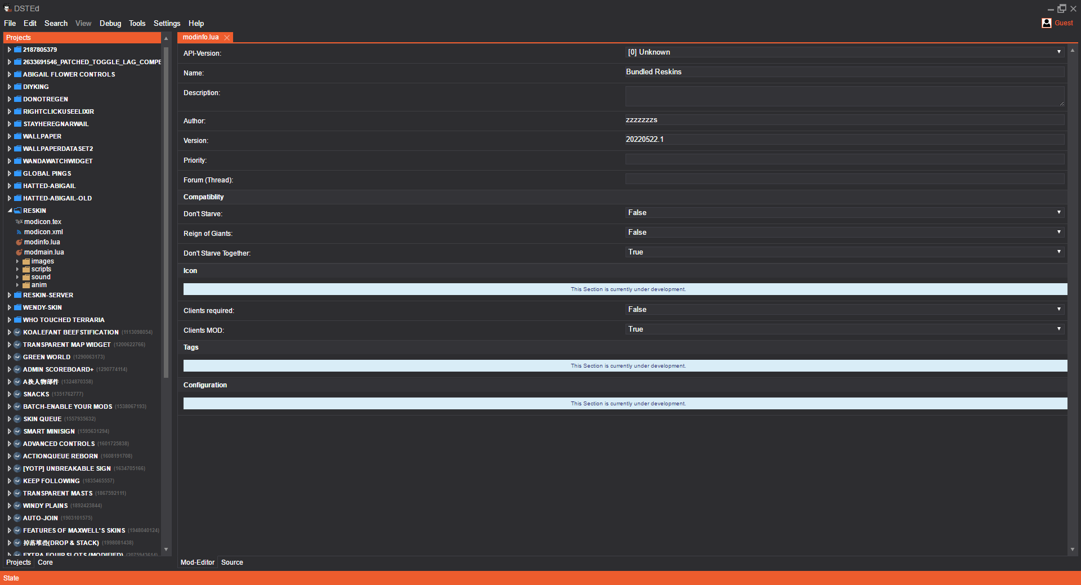The height and width of the screenshot is (585, 1081).
Task: Expand the RESKIN-SERVER project
Action: point(10,295)
